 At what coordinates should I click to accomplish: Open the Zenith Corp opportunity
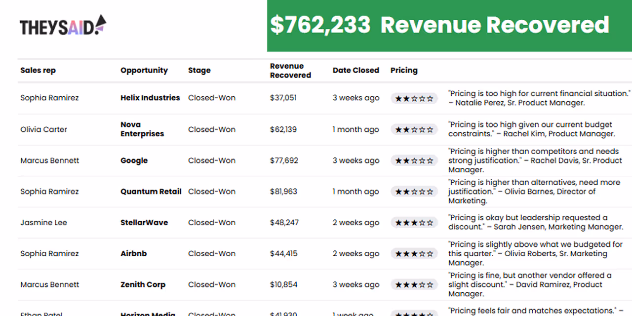[143, 285]
